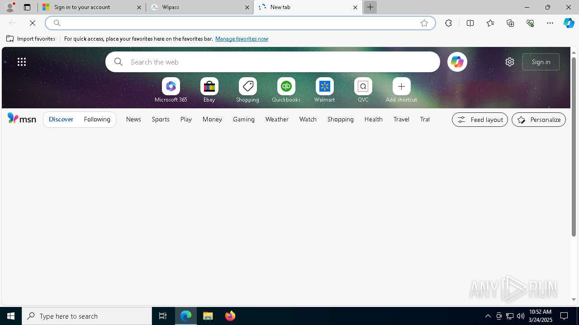This screenshot has width=579, height=325.
Task: Open page settings gear icon
Action: (x=510, y=62)
